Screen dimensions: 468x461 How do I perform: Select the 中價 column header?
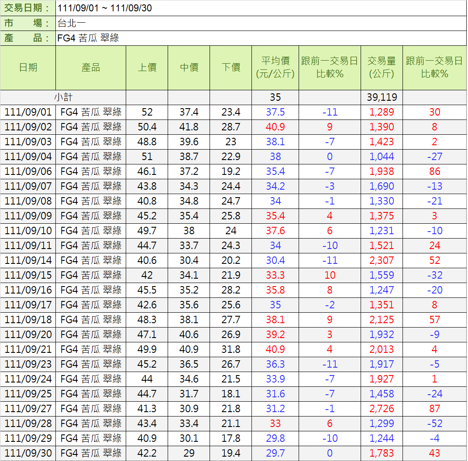click(x=189, y=68)
